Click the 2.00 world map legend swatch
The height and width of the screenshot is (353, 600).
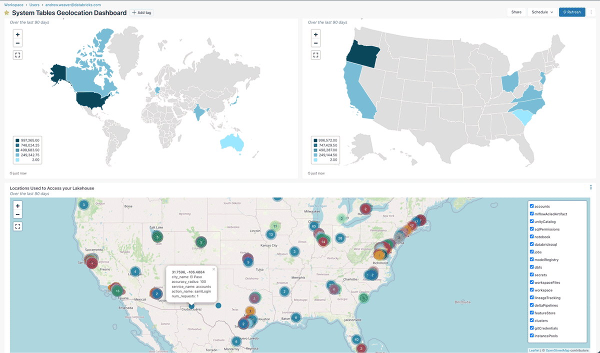click(x=17, y=160)
